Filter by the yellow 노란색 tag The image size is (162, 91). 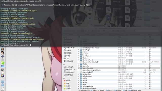67,86
